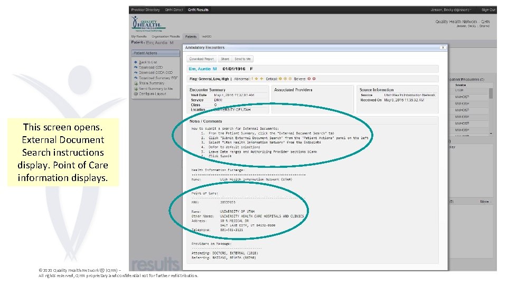Viewport: 507px width, 285px height.
Task: Click the Quality Health Network - QHN text
Action: (463, 22)
